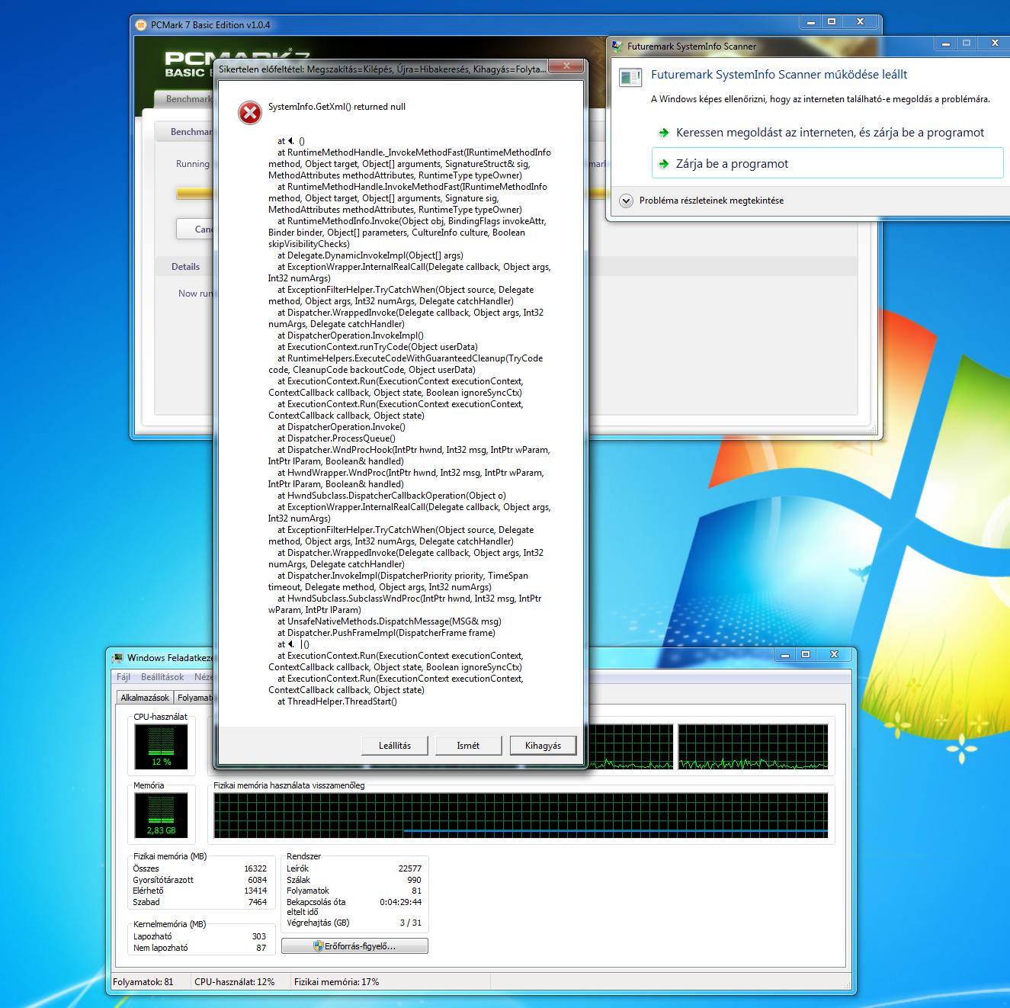Close the Futuremark SystemInfo Scanner dialog

(x=994, y=43)
